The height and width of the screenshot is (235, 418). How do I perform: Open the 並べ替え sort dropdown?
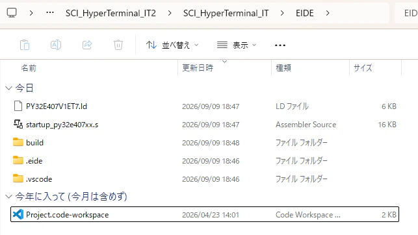pos(172,45)
